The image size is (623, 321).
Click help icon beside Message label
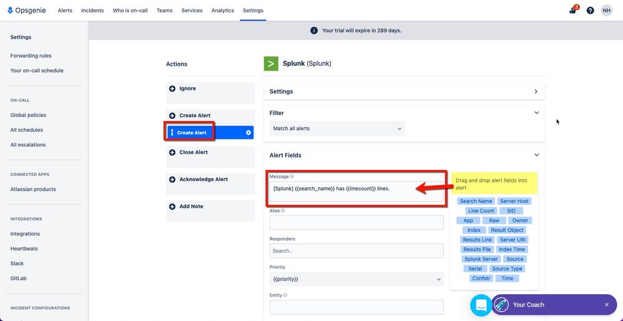click(x=292, y=176)
